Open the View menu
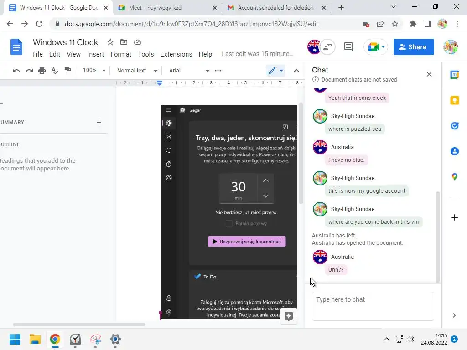 point(73,54)
